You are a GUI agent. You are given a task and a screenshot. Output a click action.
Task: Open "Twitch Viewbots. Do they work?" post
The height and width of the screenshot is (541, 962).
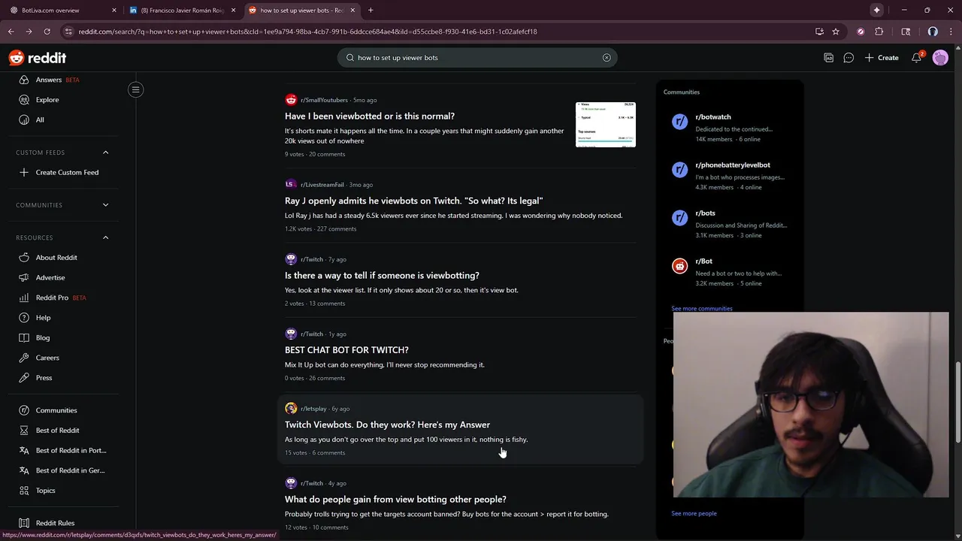387,425
